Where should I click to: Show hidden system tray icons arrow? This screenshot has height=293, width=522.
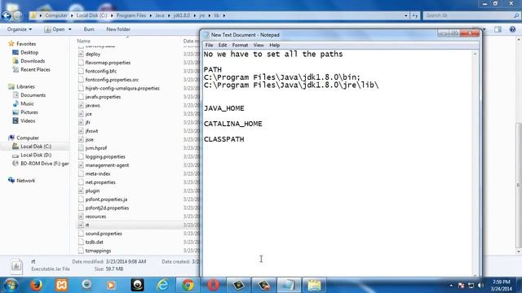pyautogui.click(x=451, y=286)
